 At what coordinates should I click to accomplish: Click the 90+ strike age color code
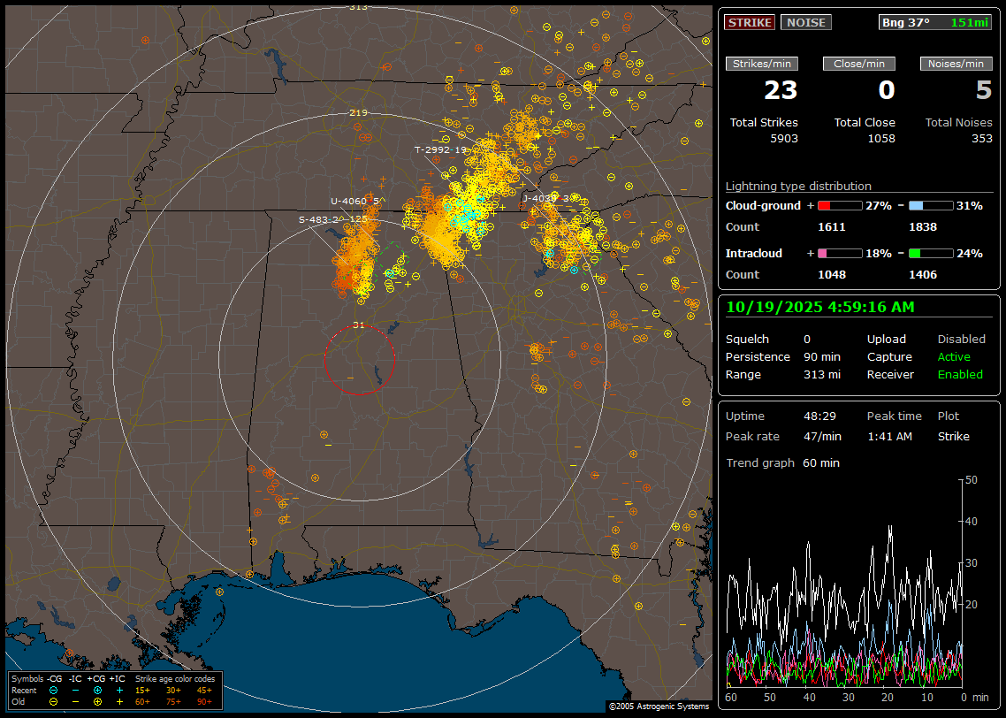[203, 701]
